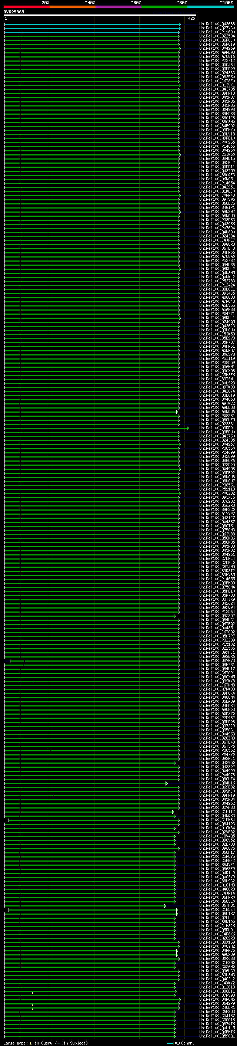Select the UniRef100_A1IVX1 label

[217, 85]
